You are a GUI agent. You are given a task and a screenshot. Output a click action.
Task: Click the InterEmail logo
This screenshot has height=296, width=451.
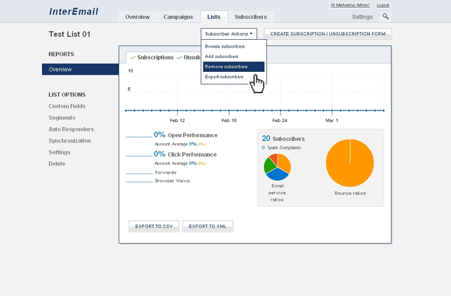click(x=74, y=12)
